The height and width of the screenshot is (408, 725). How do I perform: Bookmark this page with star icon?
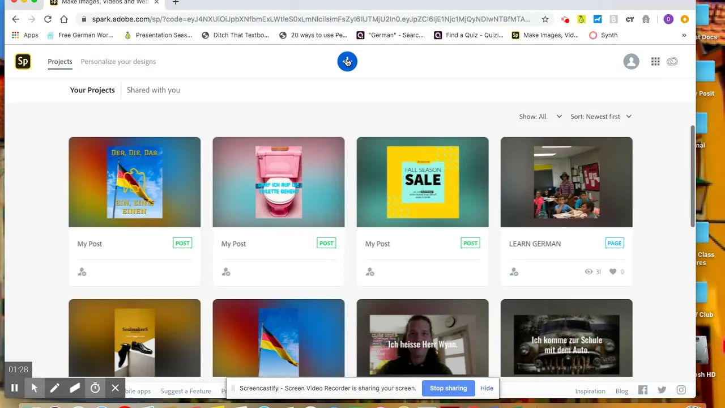(x=545, y=19)
